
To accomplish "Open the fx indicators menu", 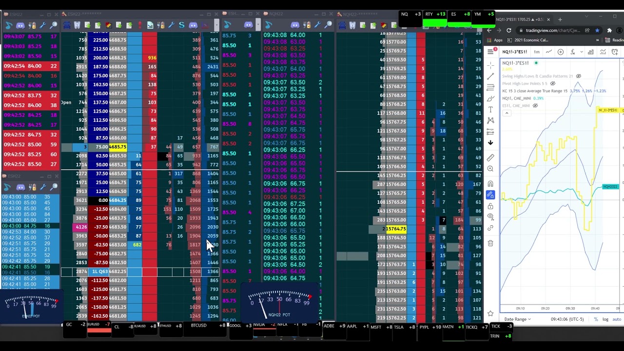I will click(572, 52).
